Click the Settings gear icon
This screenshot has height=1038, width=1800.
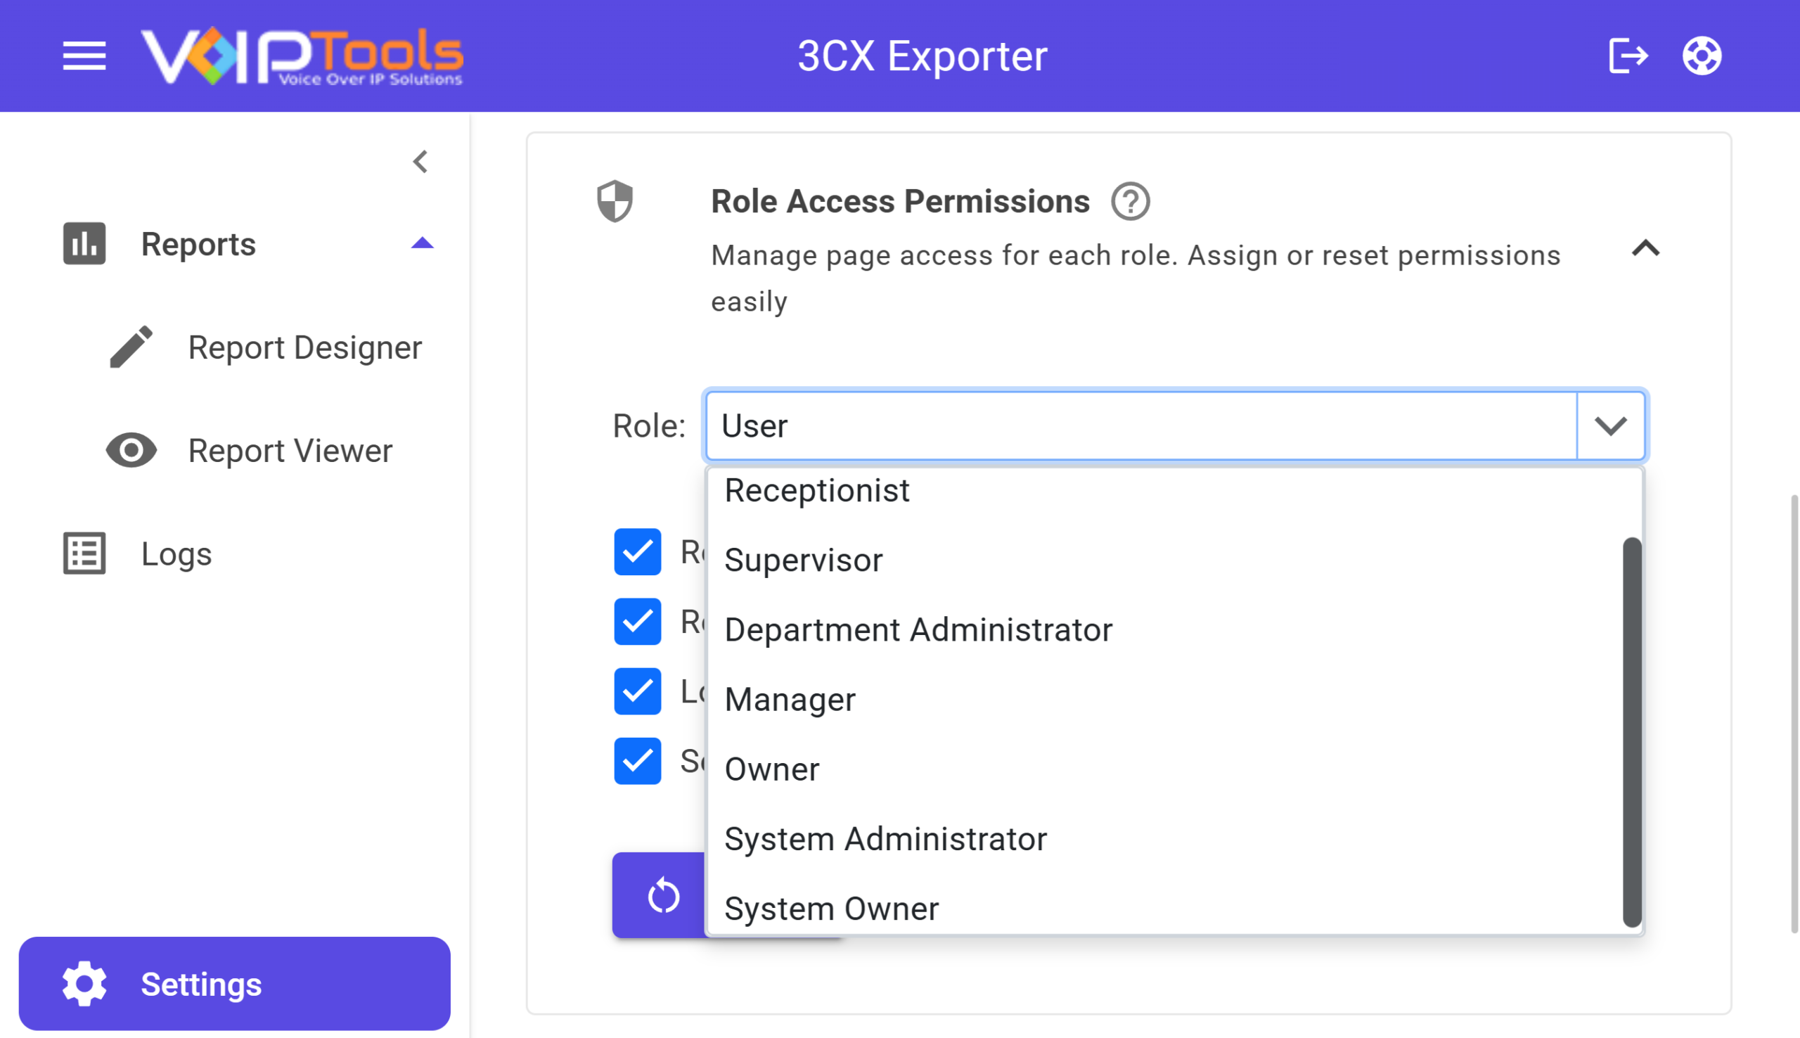click(x=84, y=984)
